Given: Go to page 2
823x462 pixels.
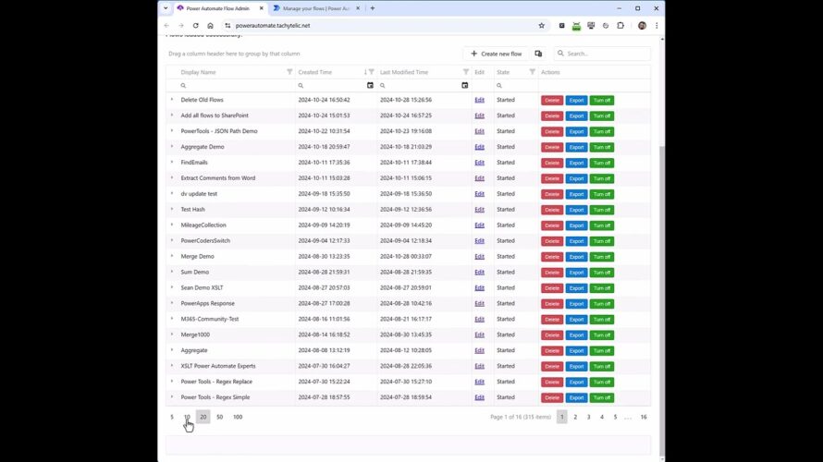Looking at the screenshot, I should coord(575,417).
